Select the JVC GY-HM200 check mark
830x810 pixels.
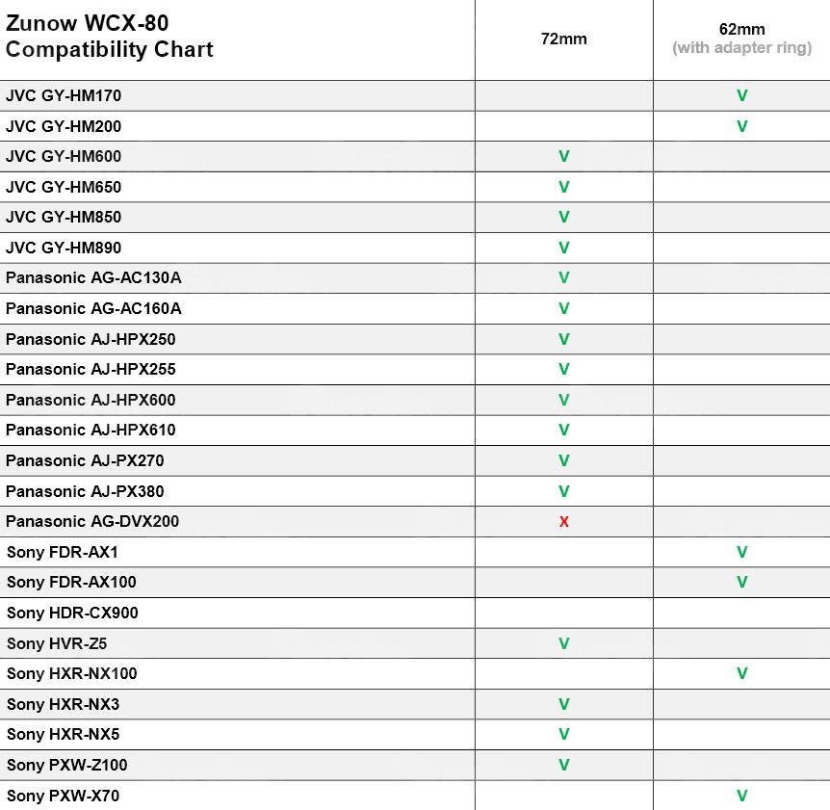click(741, 126)
